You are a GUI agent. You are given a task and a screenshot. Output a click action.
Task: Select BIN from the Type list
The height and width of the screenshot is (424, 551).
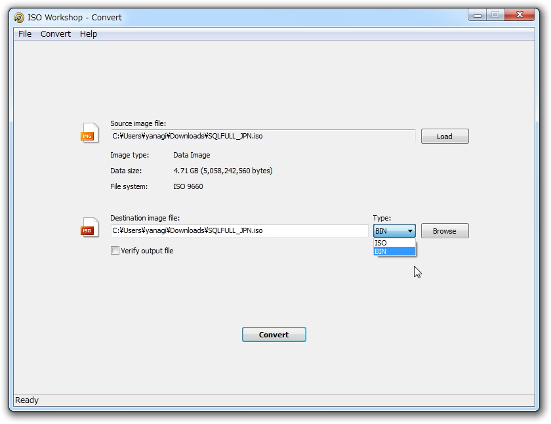click(x=394, y=251)
